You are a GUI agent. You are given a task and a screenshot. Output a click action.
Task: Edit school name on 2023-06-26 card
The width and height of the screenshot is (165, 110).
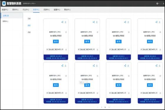coord(66,32)
